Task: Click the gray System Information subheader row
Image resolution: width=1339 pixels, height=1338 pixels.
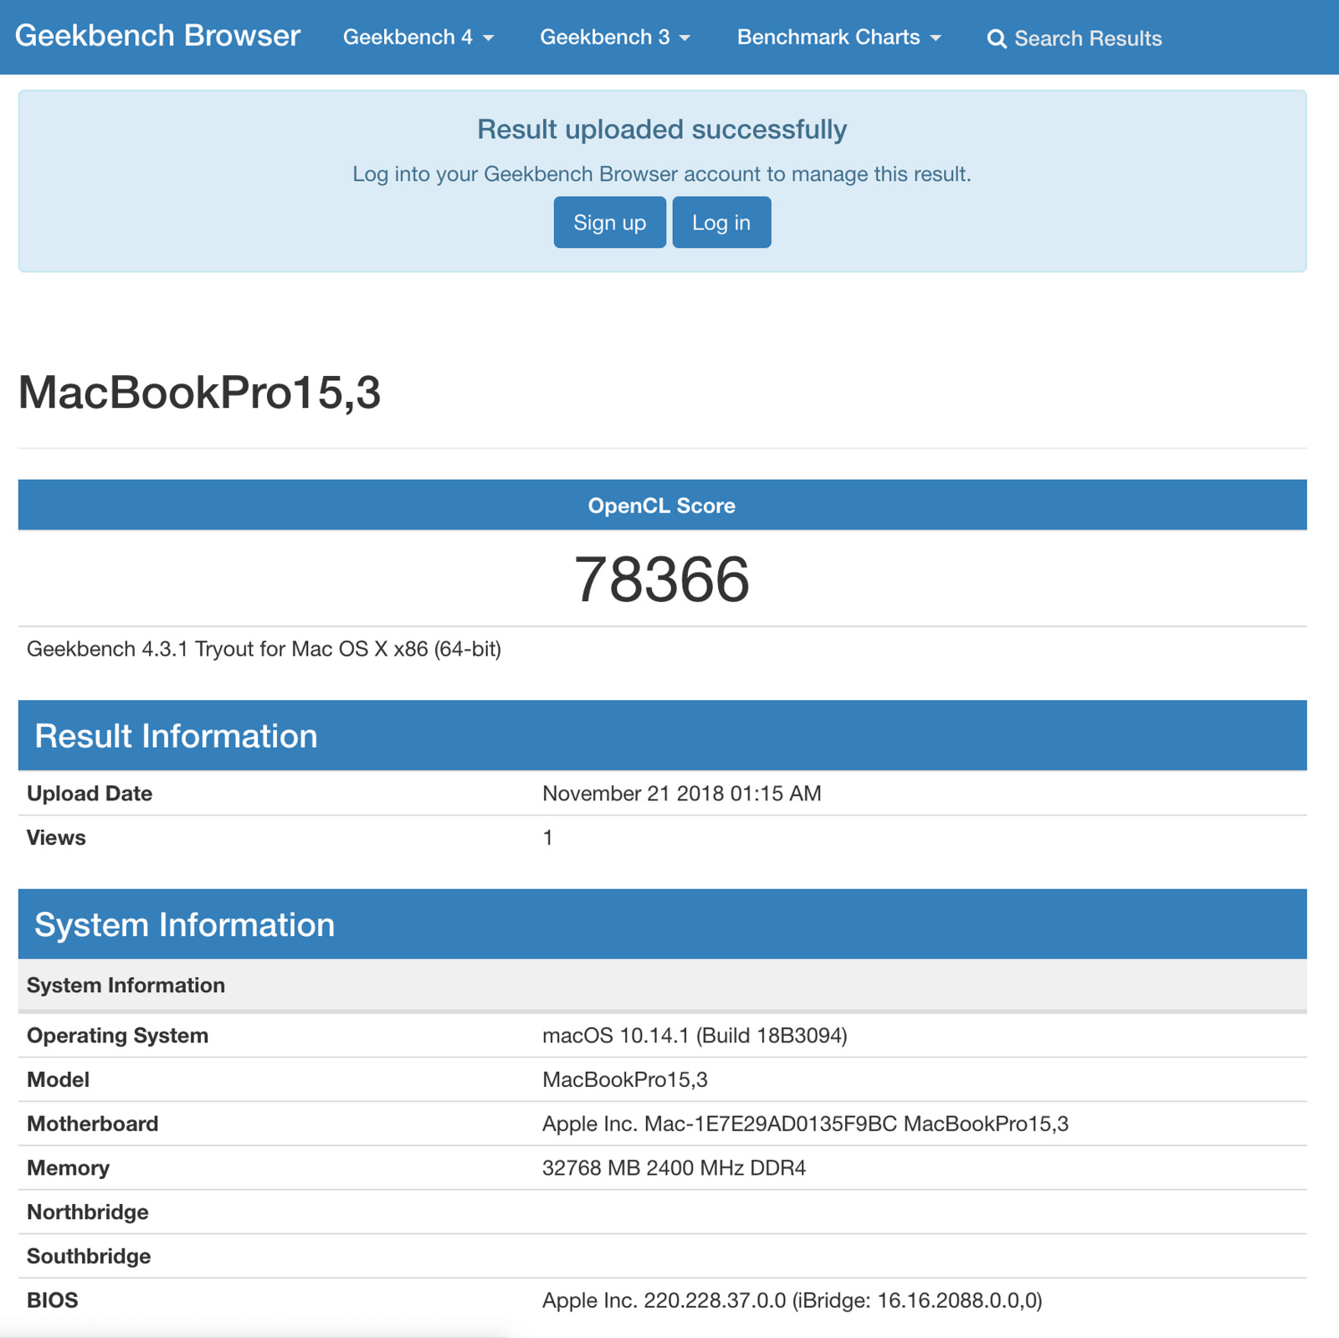Action: (x=662, y=985)
